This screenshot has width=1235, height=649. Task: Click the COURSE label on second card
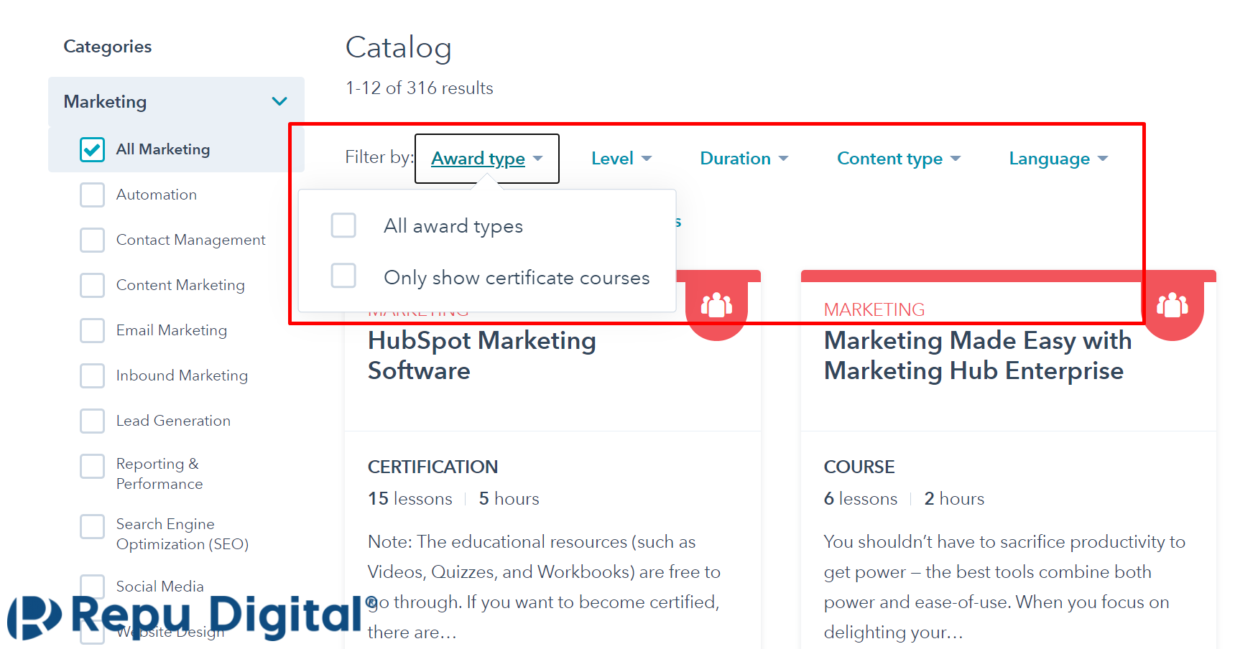tap(859, 467)
